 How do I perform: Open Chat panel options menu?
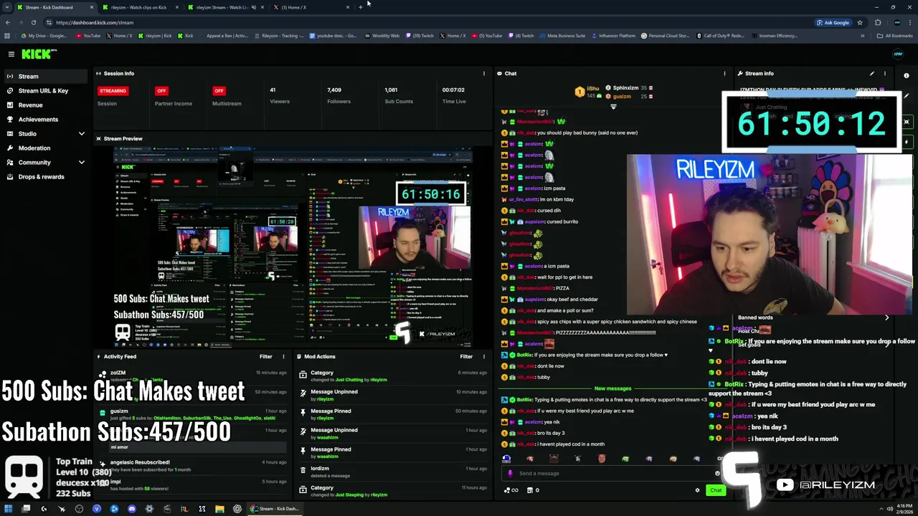click(724, 73)
